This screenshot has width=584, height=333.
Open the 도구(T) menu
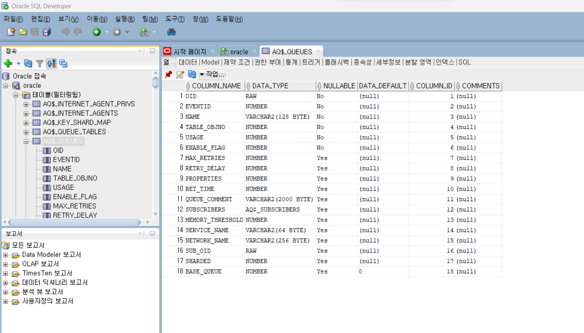pos(175,19)
